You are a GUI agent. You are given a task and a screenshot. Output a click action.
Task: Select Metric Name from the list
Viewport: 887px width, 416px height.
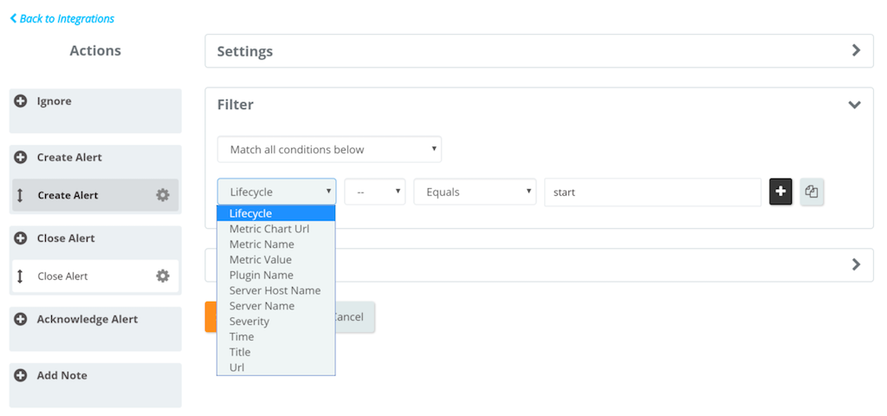pos(262,244)
